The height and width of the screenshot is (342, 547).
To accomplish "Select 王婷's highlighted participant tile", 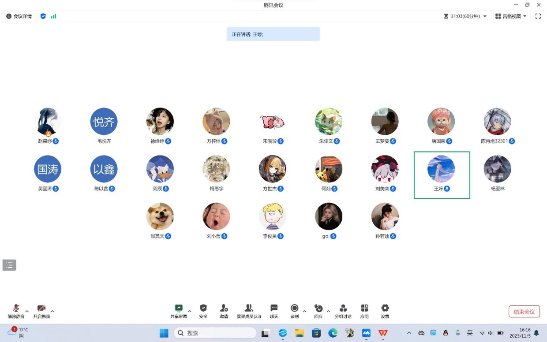I will [442, 175].
